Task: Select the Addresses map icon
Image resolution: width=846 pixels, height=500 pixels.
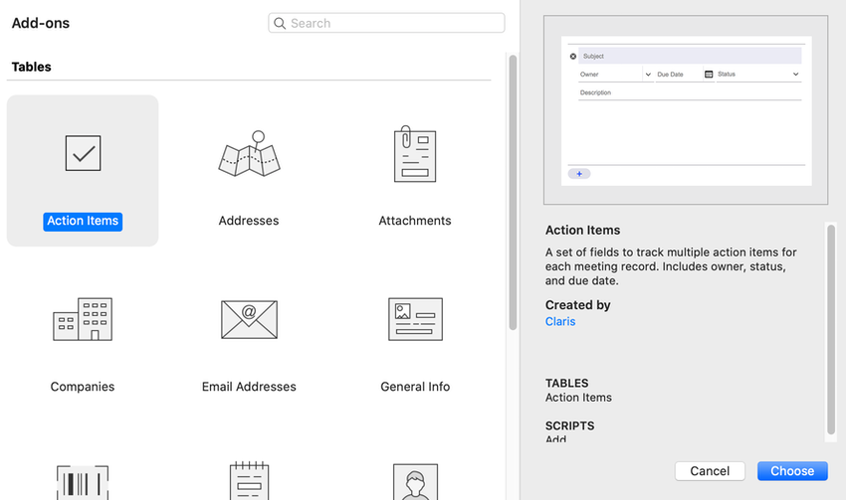Action: pos(249,155)
